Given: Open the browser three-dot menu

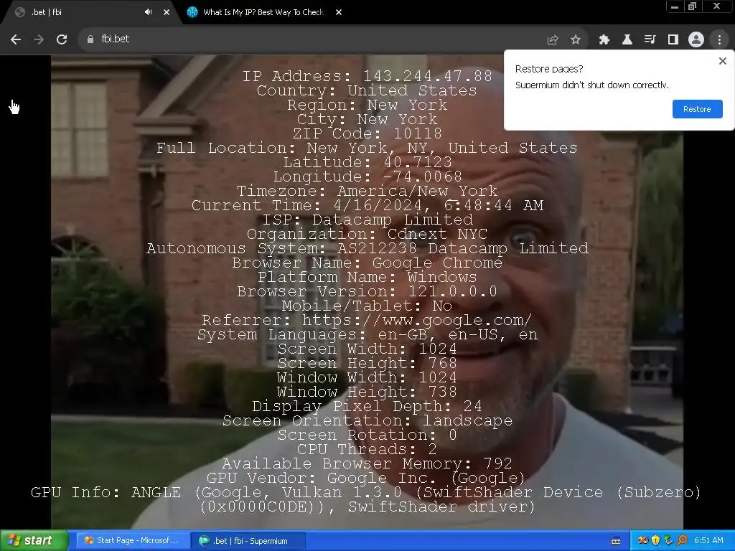Looking at the screenshot, I should pyautogui.click(x=719, y=40).
